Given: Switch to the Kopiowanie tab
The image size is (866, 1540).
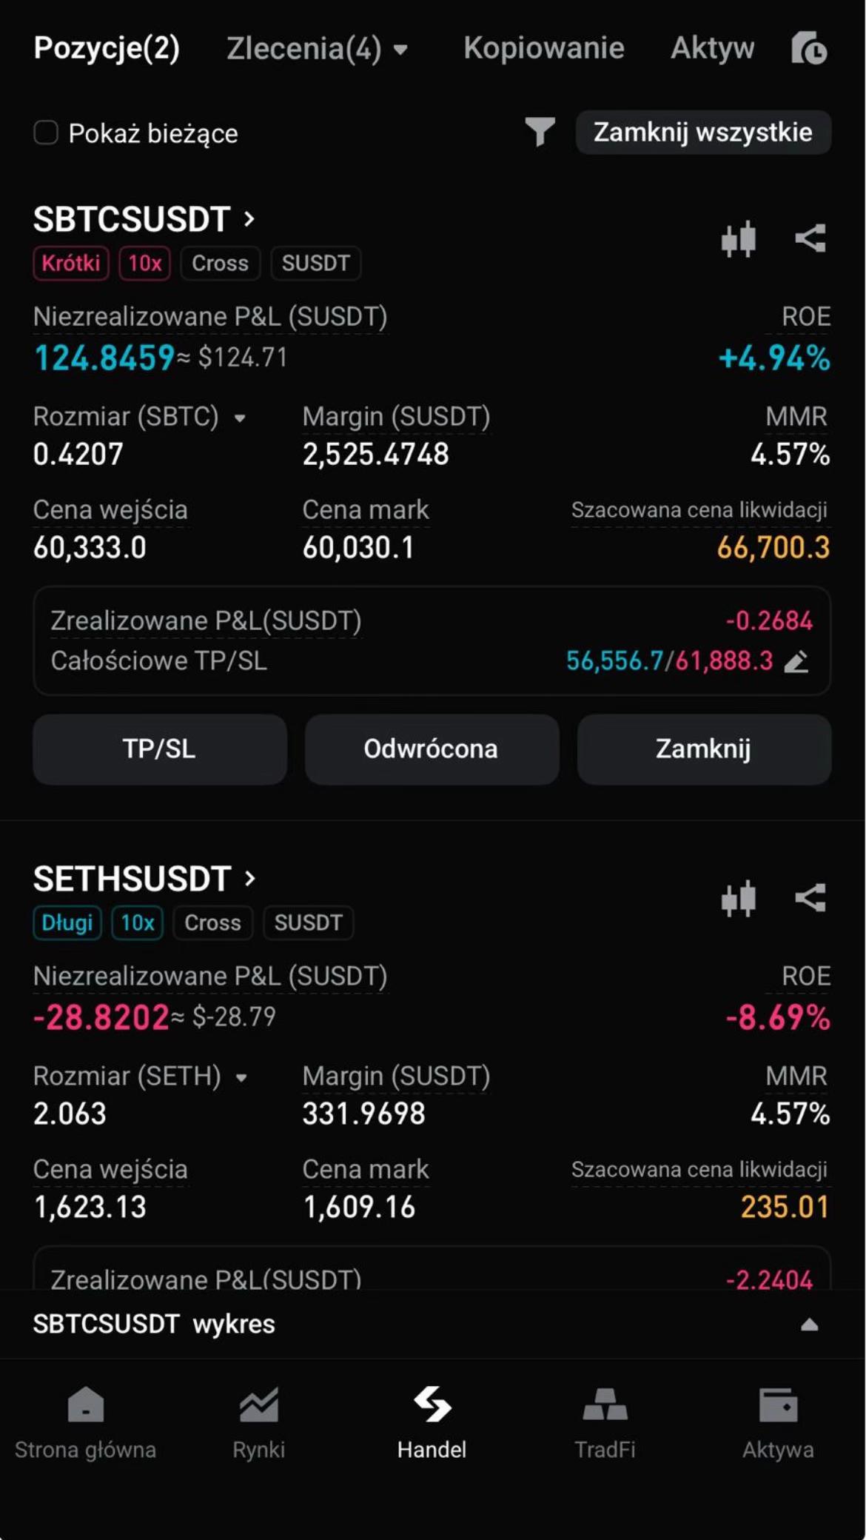Looking at the screenshot, I should (x=544, y=48).
